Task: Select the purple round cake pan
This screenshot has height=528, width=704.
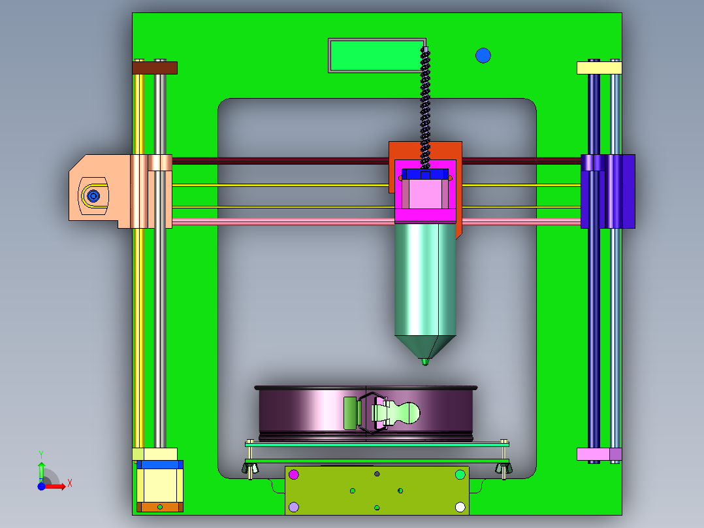Action: [306, 414]
